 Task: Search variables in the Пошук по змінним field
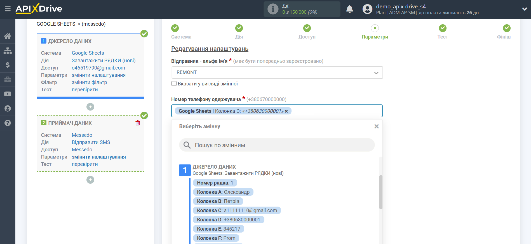click(x=277, y=145)
